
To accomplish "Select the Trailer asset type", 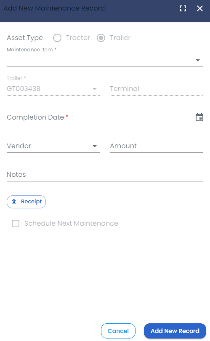I will click(x=101, y=38).
